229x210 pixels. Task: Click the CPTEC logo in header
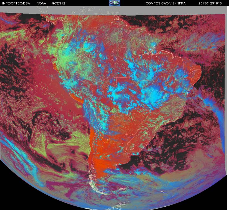point(115,3)
